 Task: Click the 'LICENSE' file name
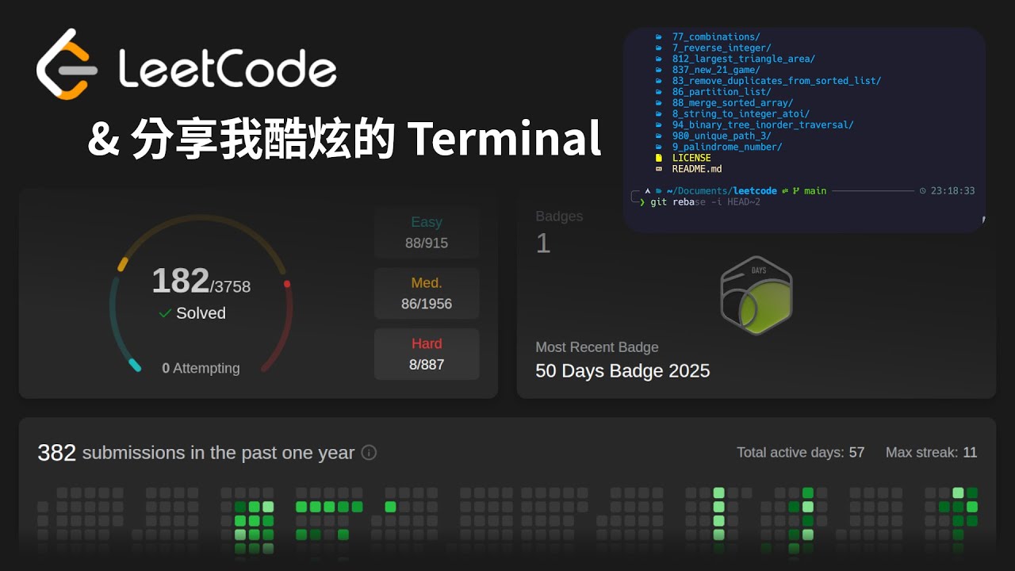tap(691, 158)
